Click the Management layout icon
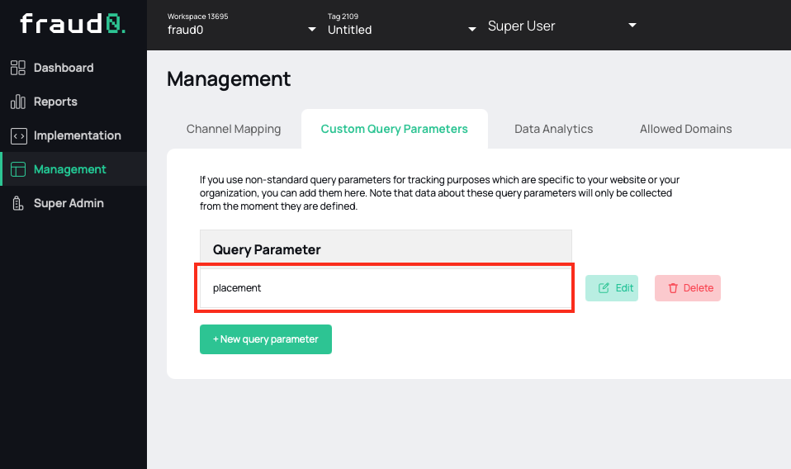The width and height of the screenshot is (791, 469). 18,169
